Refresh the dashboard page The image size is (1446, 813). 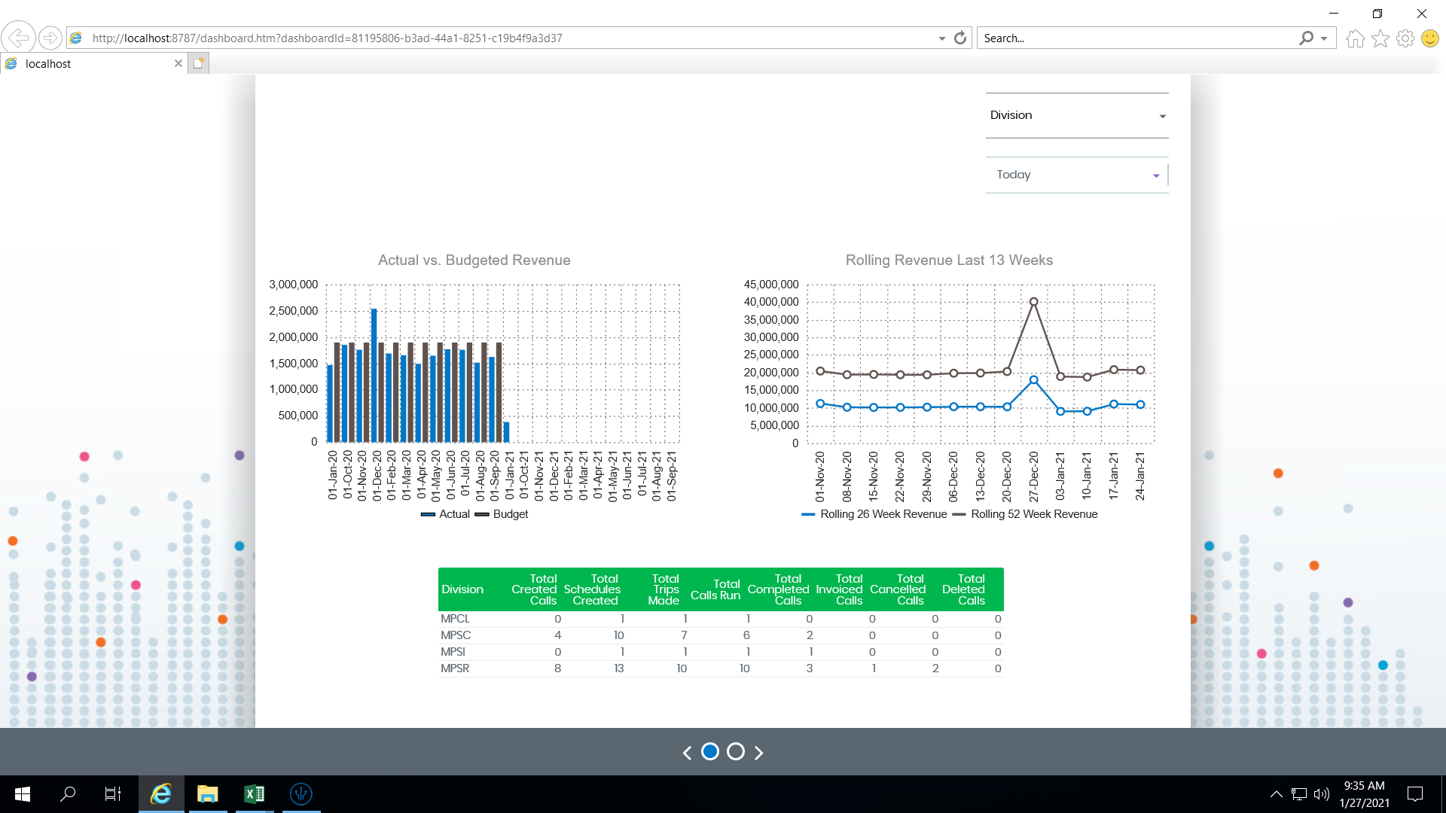960,38
